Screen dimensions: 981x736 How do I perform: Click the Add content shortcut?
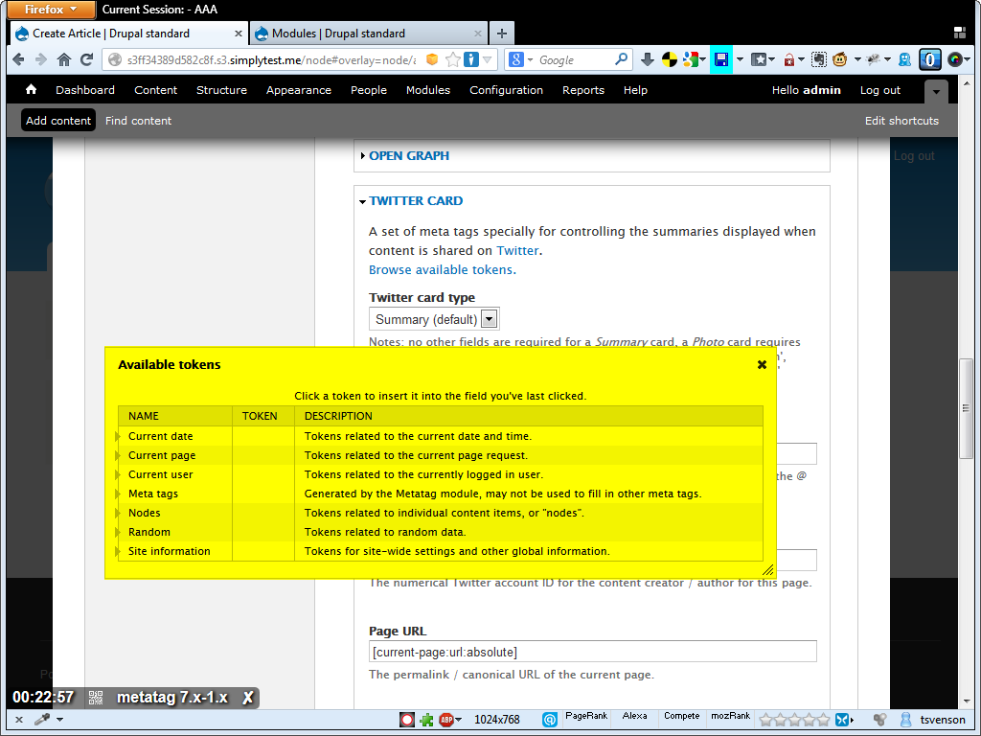pyautogui.click(x=58, y=121)
